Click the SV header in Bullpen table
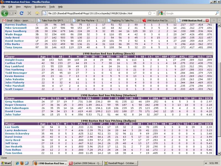 point(193,124)
